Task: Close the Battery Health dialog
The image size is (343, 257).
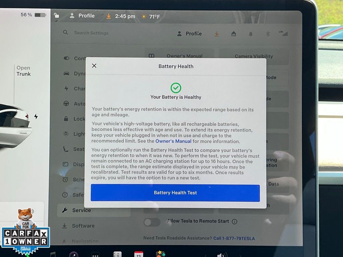Action: pyautogui.click(x=94, y=66)
